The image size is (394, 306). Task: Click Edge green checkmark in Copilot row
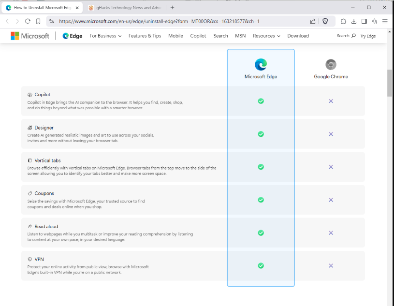(261, 101)
